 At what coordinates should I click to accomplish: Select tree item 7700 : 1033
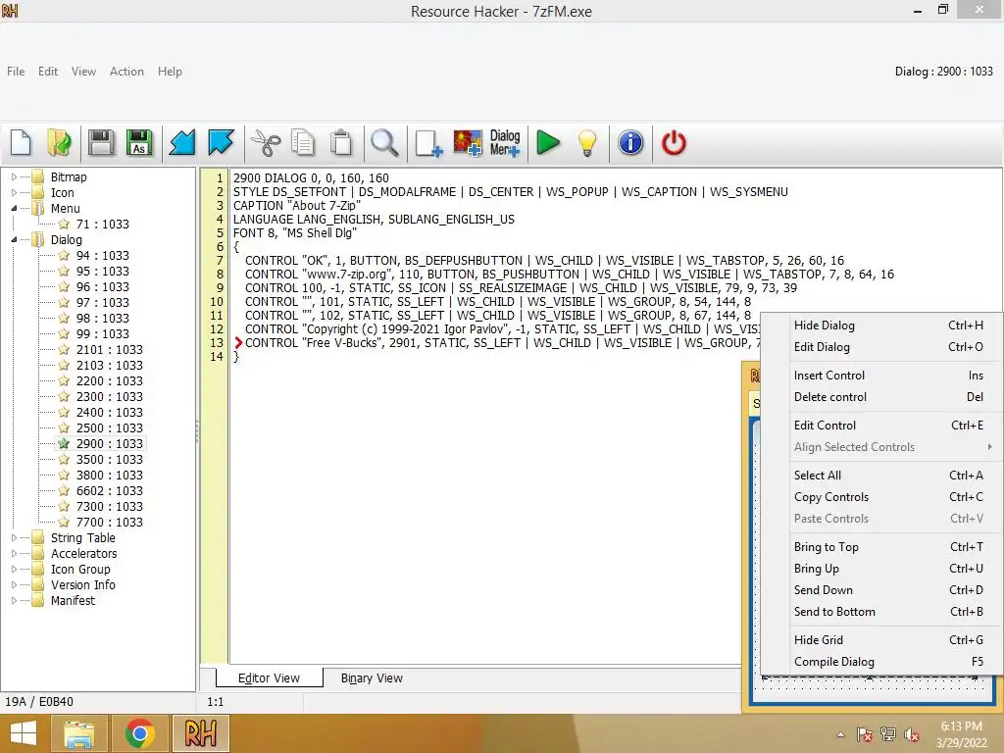point(110,522)
